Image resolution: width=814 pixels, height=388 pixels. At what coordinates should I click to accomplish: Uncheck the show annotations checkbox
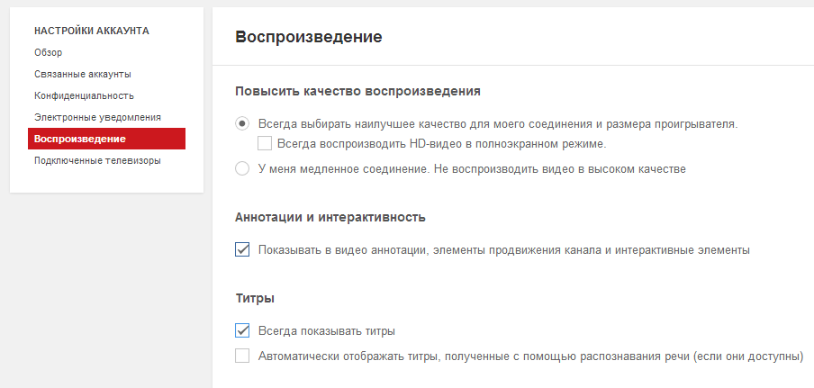242,249
